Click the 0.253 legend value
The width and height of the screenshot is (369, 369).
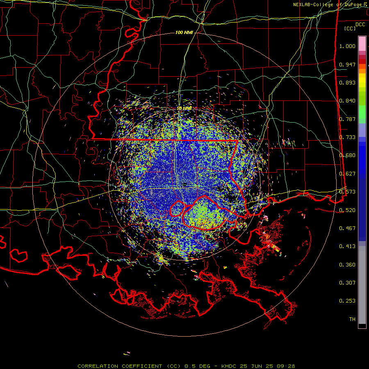[347, 301]
